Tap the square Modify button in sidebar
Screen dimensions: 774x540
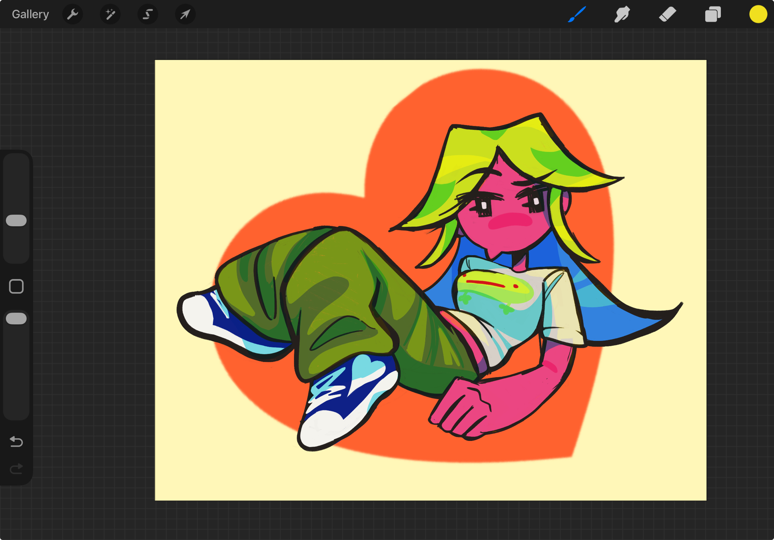(16, 287)
